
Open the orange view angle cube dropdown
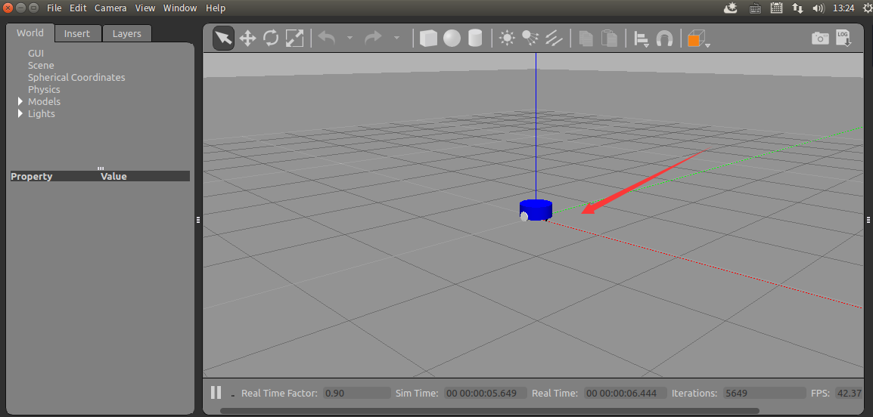pos(699,39)
